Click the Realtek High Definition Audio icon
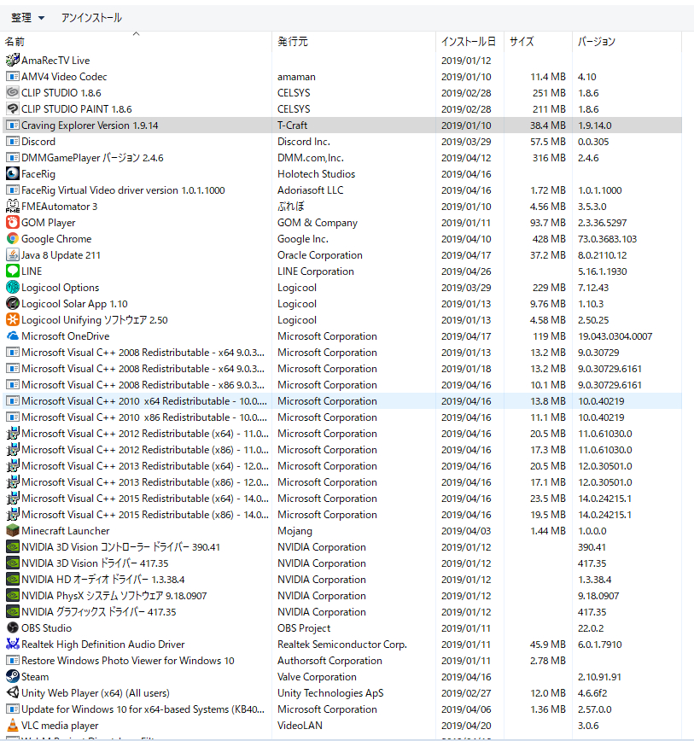This screenshot has height=741, width=694. pyautogui.click(x=12, y=645)
